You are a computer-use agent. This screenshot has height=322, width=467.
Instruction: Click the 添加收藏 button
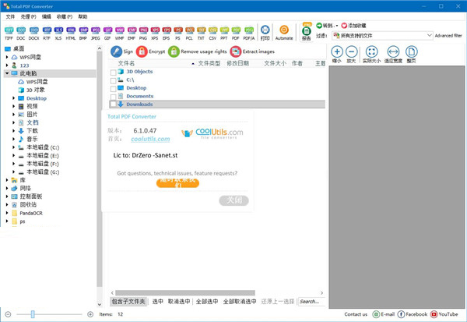[x=353, y=26]
